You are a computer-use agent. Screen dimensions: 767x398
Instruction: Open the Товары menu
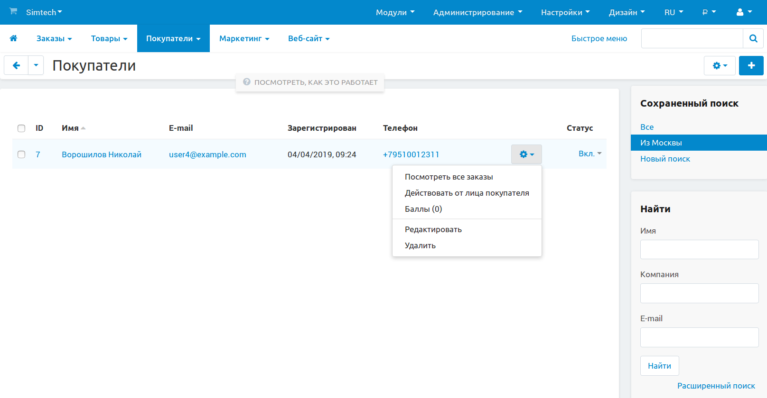109,38
